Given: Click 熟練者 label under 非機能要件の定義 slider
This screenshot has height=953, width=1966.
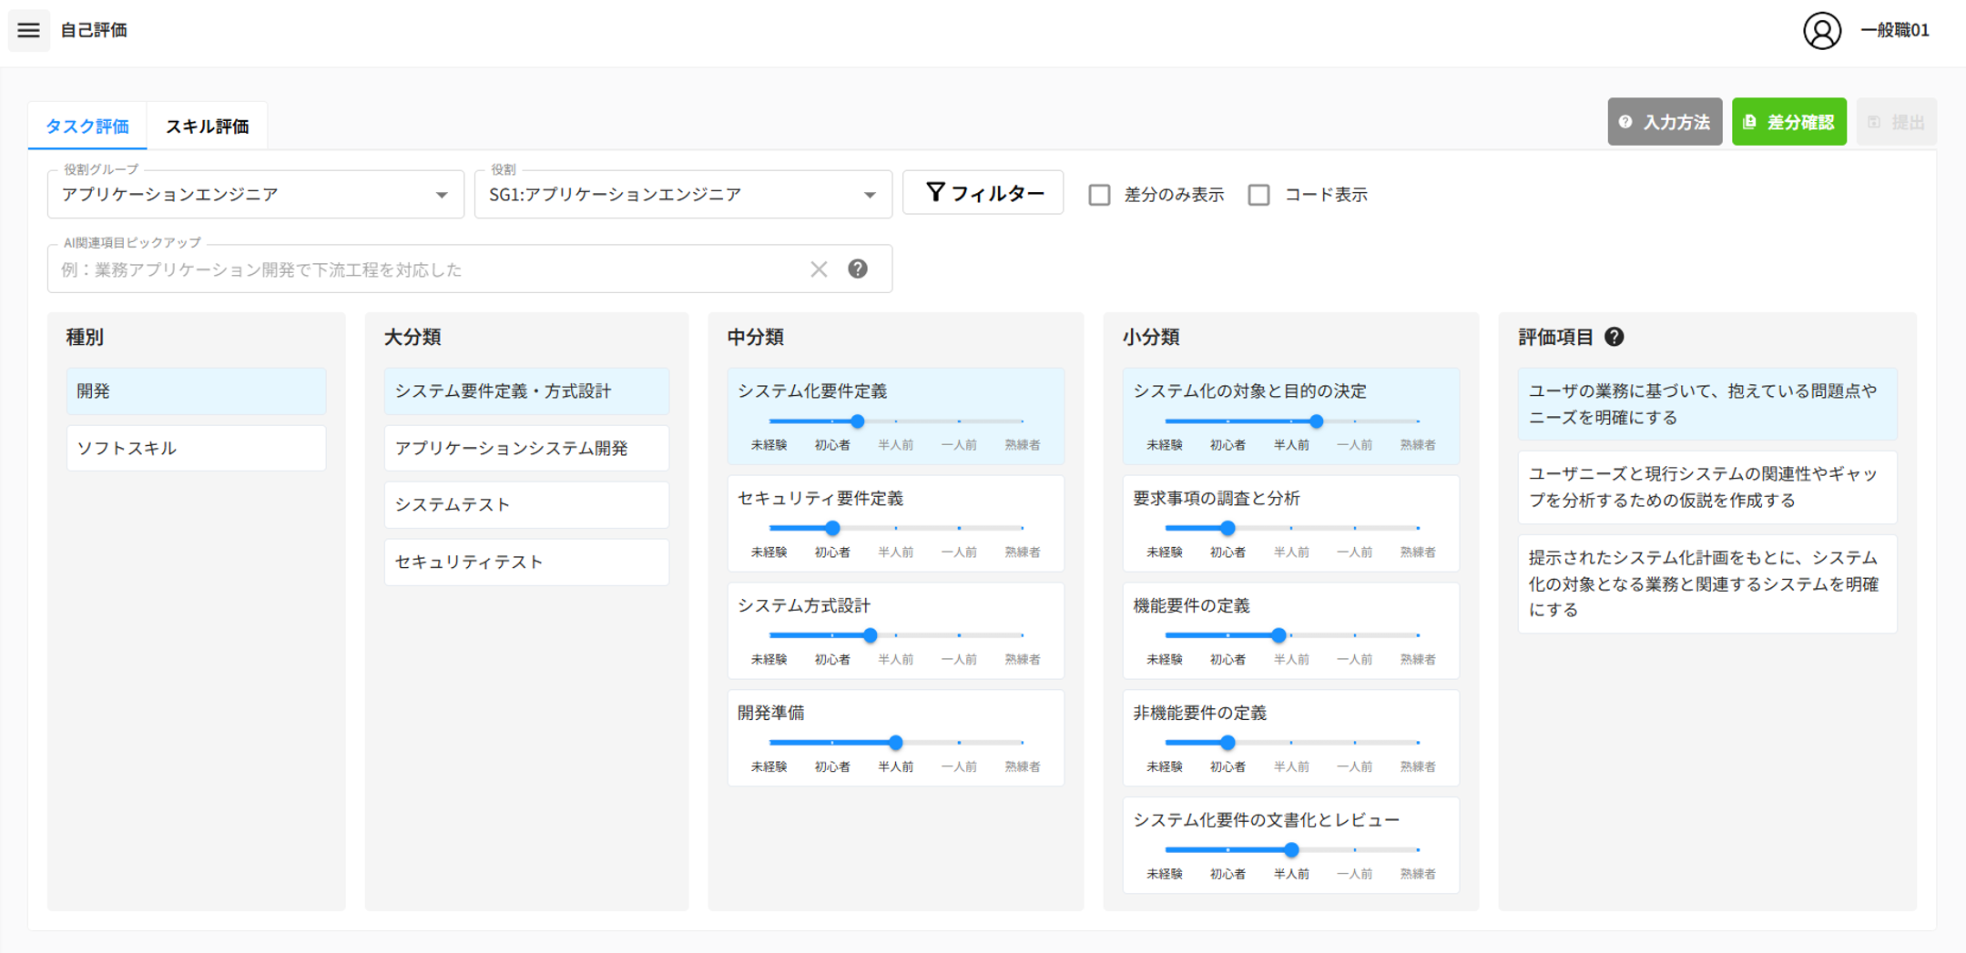Looking at the screenshot, I should point(1418,766).
